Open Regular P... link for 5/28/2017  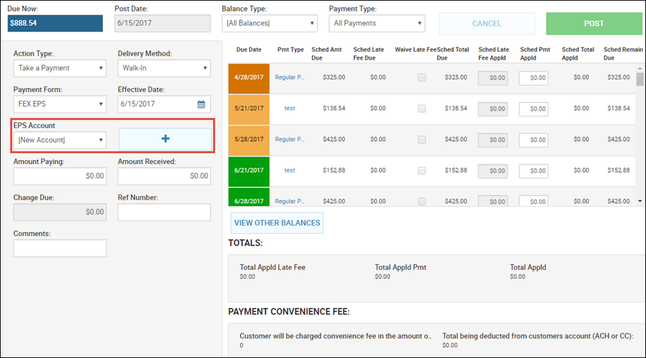pyautogui.click(x=290, y=140)
